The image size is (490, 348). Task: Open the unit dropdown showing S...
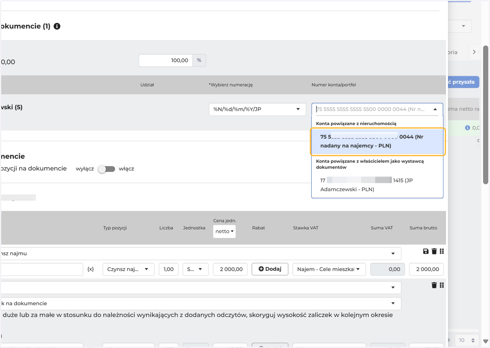pos(196,269)
